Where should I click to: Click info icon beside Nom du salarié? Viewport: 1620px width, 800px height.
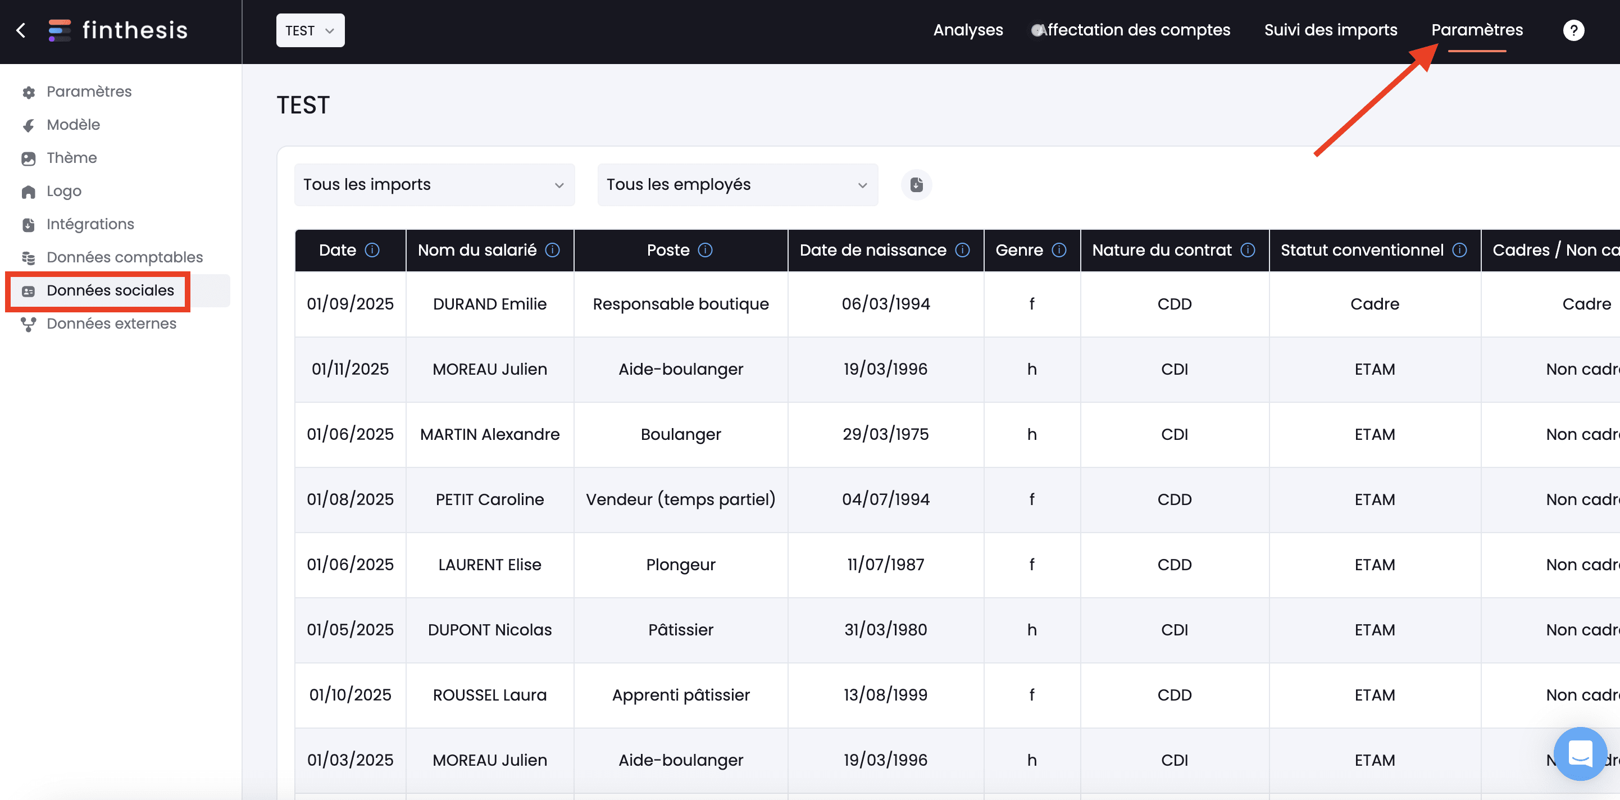click(552, 251)
